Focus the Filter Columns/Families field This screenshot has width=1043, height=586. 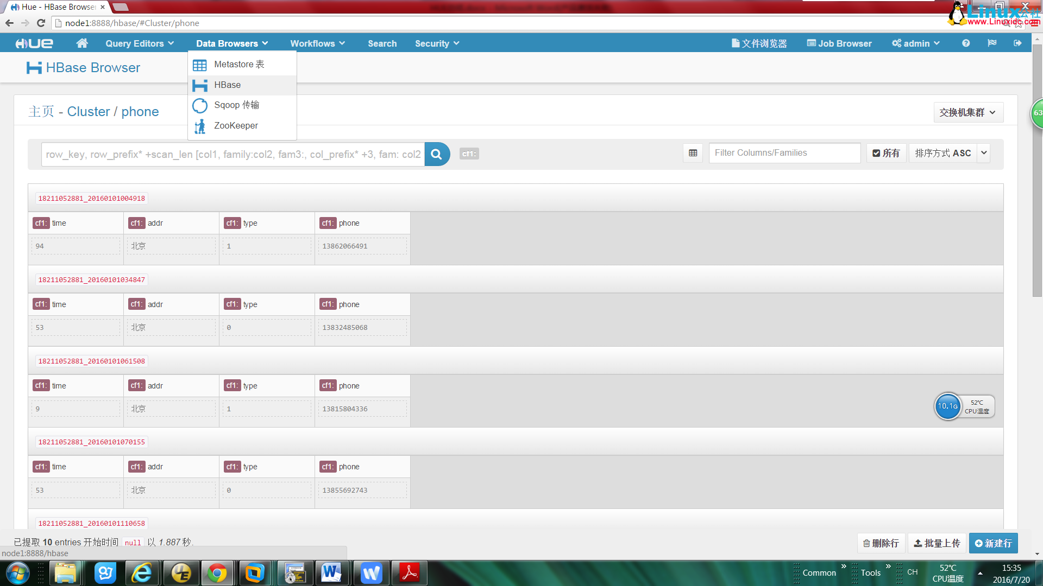click(x=784, y=153)
